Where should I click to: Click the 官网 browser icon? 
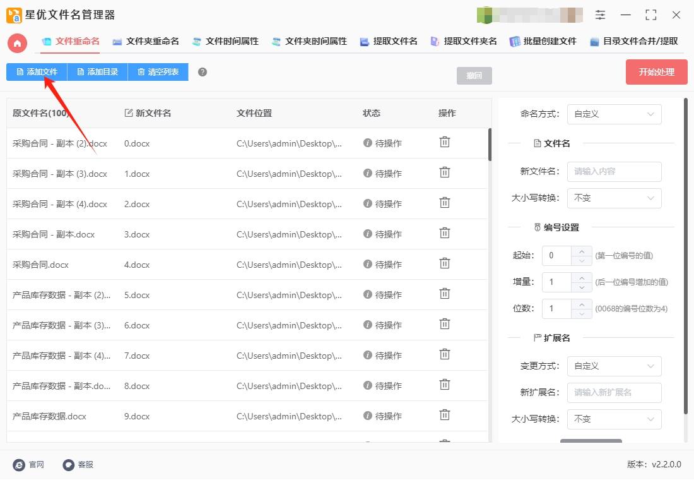[19, 465]
